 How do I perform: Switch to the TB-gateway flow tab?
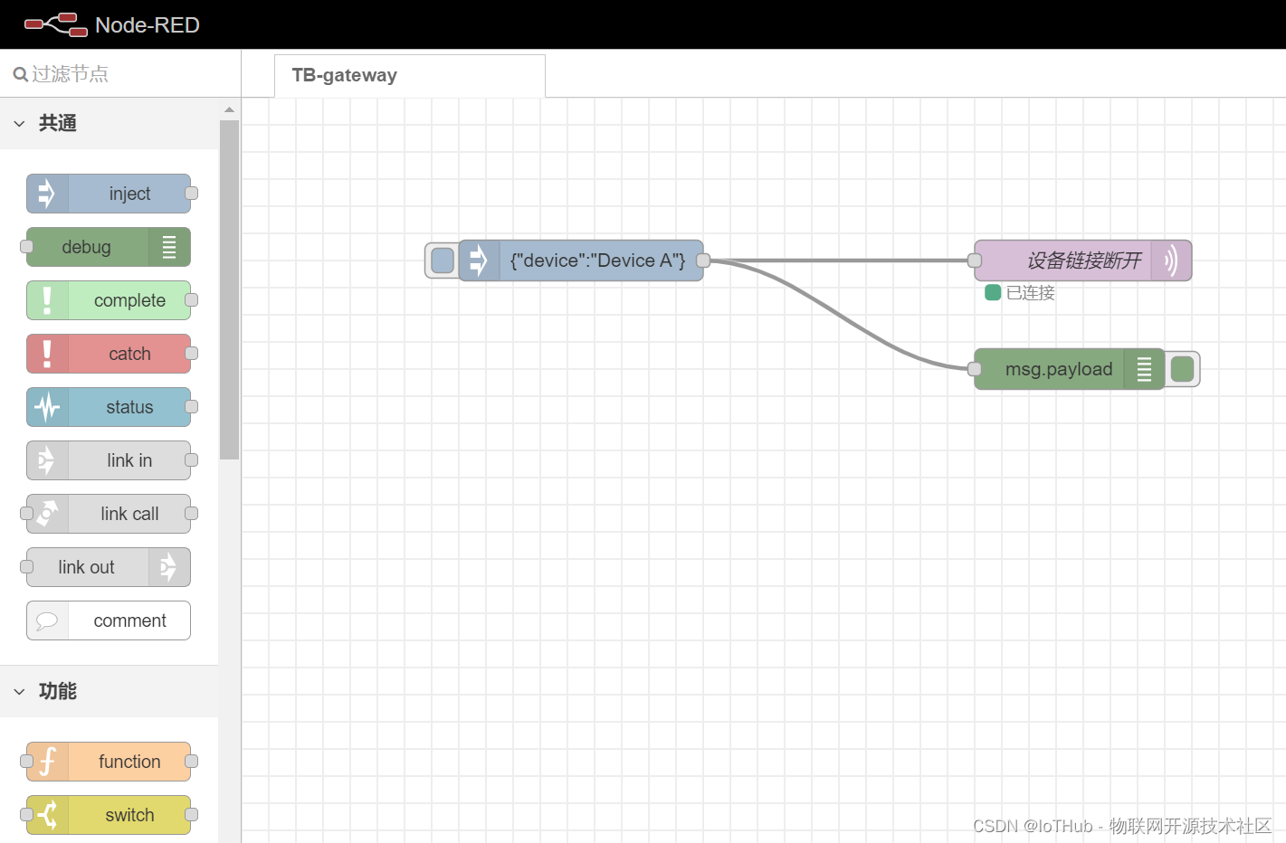345,75
